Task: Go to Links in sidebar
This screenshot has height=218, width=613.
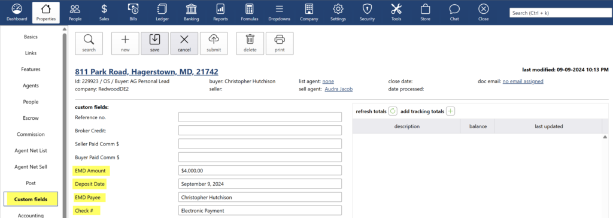Action: coord(31,53)
